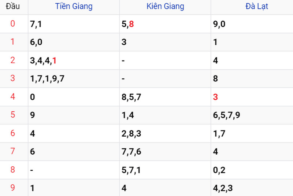Image resolution: width=293 pixels, height=196 pixels.
Task: Click the Đầu column header
Action: pyautogui.click(x=13, y=6)
